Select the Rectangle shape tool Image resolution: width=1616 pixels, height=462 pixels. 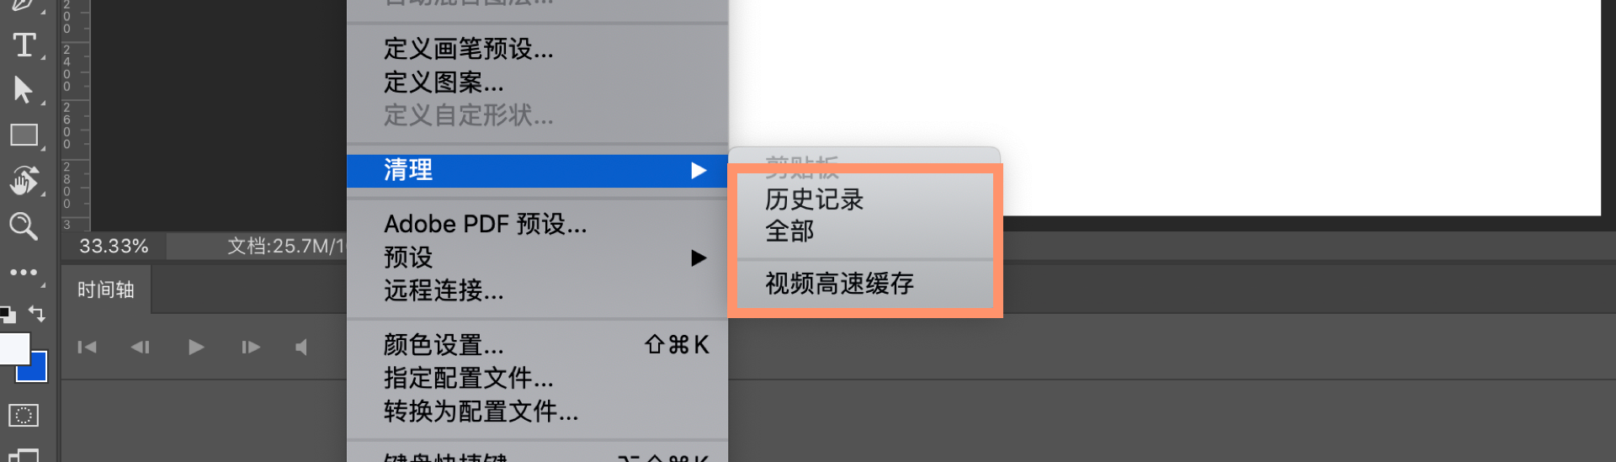pyautogui.click(x=24, y=135)
